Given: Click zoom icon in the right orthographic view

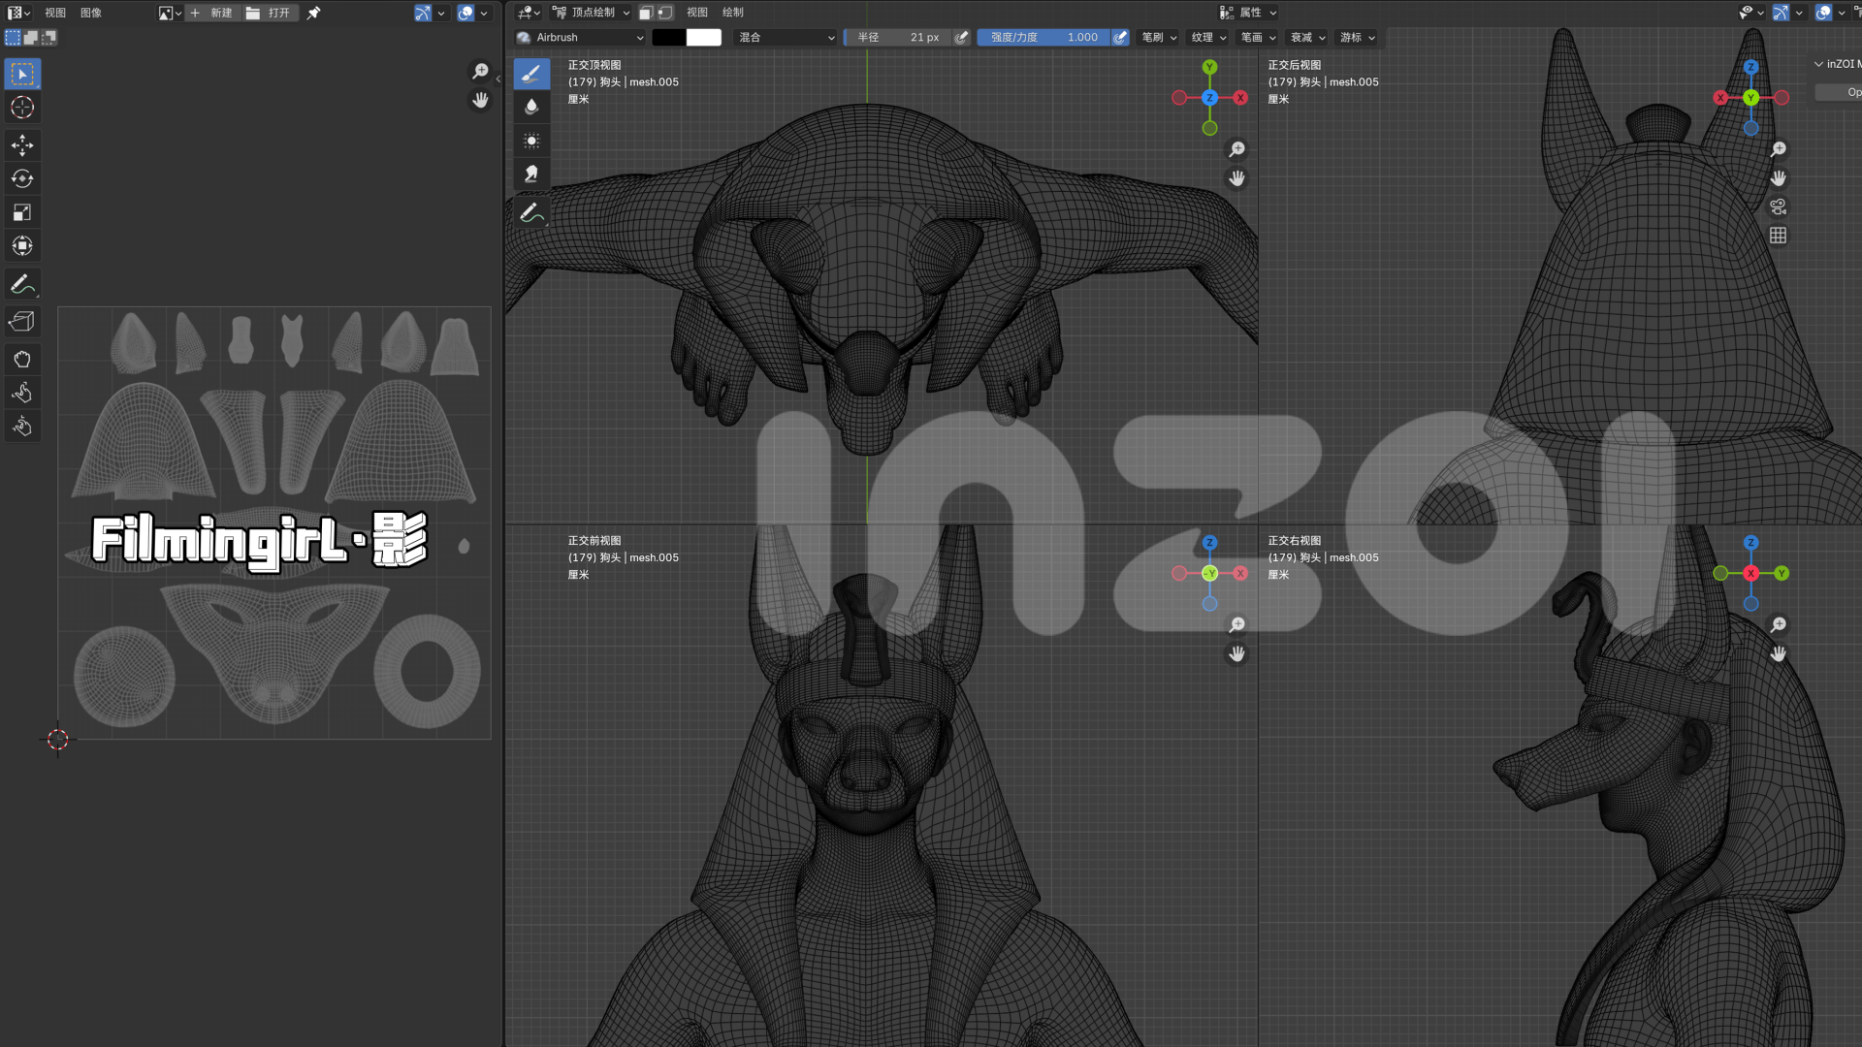Looking at the screenshot, I should coord(1778,625).
